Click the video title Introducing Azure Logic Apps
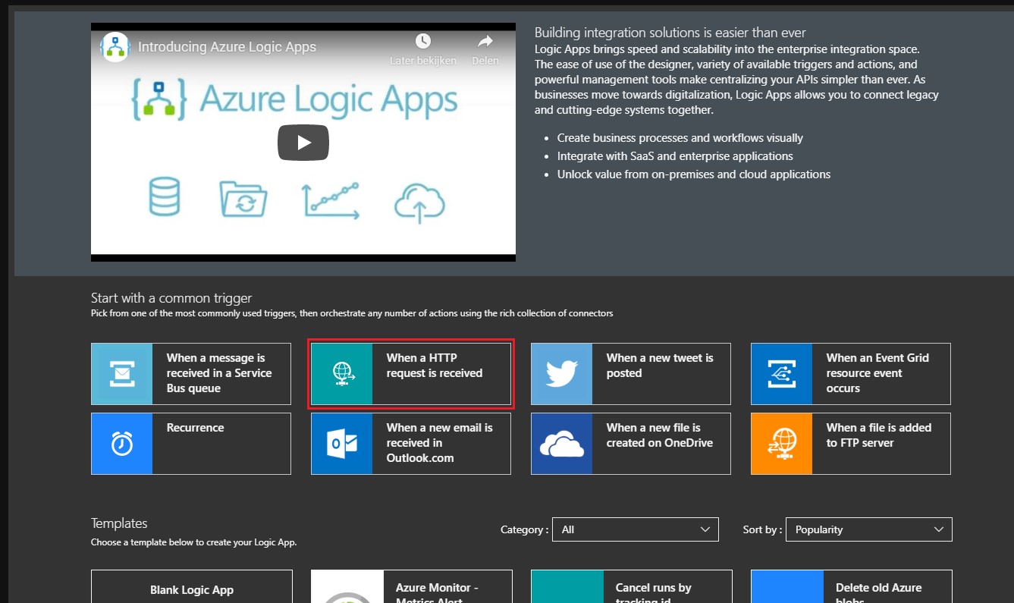The height and width of the screenshot is (603, 1014). click(x=227, y=47)
